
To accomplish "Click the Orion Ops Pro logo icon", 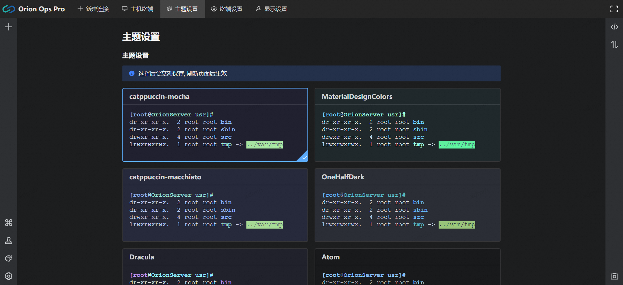I will pos(9,9).
